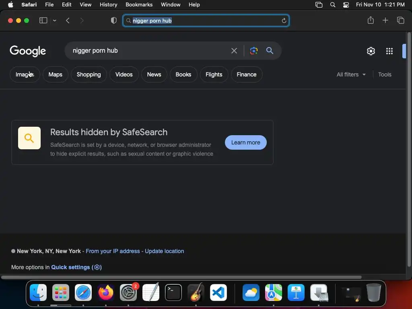Open Firefox from the Dock

click(x=106, y=293)
